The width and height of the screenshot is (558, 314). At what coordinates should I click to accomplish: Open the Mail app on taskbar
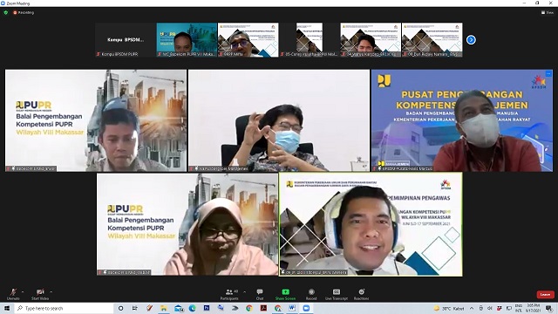(x=178, y=308)
